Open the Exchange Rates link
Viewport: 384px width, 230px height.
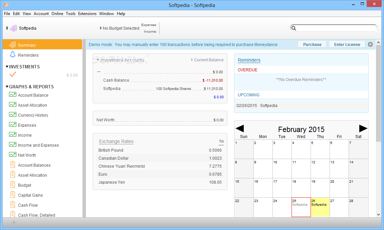pyautogui.click(x=116, y=142)
